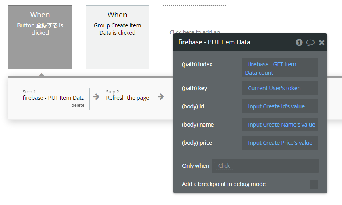
Task: Delete Step 1 action
Action: click(x=78, y=105)
